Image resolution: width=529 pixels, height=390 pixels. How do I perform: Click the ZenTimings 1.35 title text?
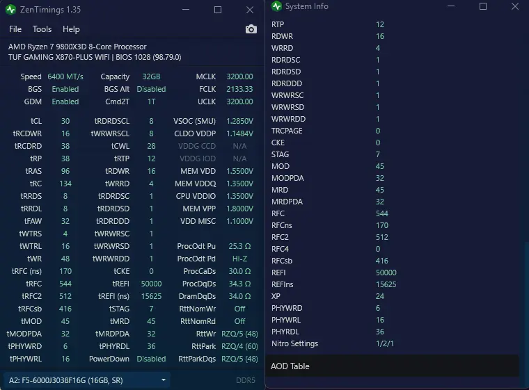[x=50, y=10]
